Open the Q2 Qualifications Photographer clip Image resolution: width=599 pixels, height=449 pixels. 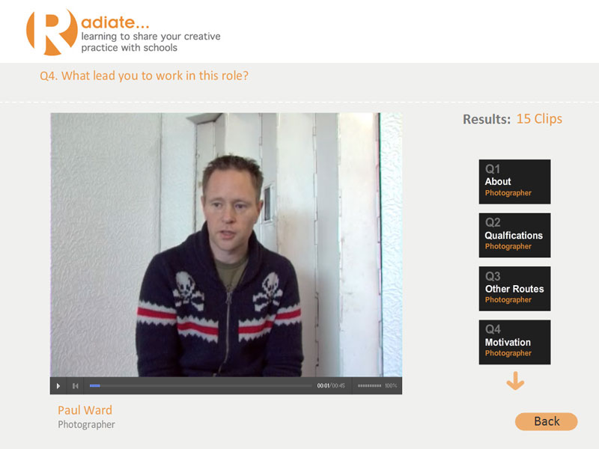pos(514,235)
